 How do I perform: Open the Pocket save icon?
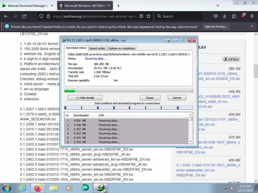click(216, 16)
